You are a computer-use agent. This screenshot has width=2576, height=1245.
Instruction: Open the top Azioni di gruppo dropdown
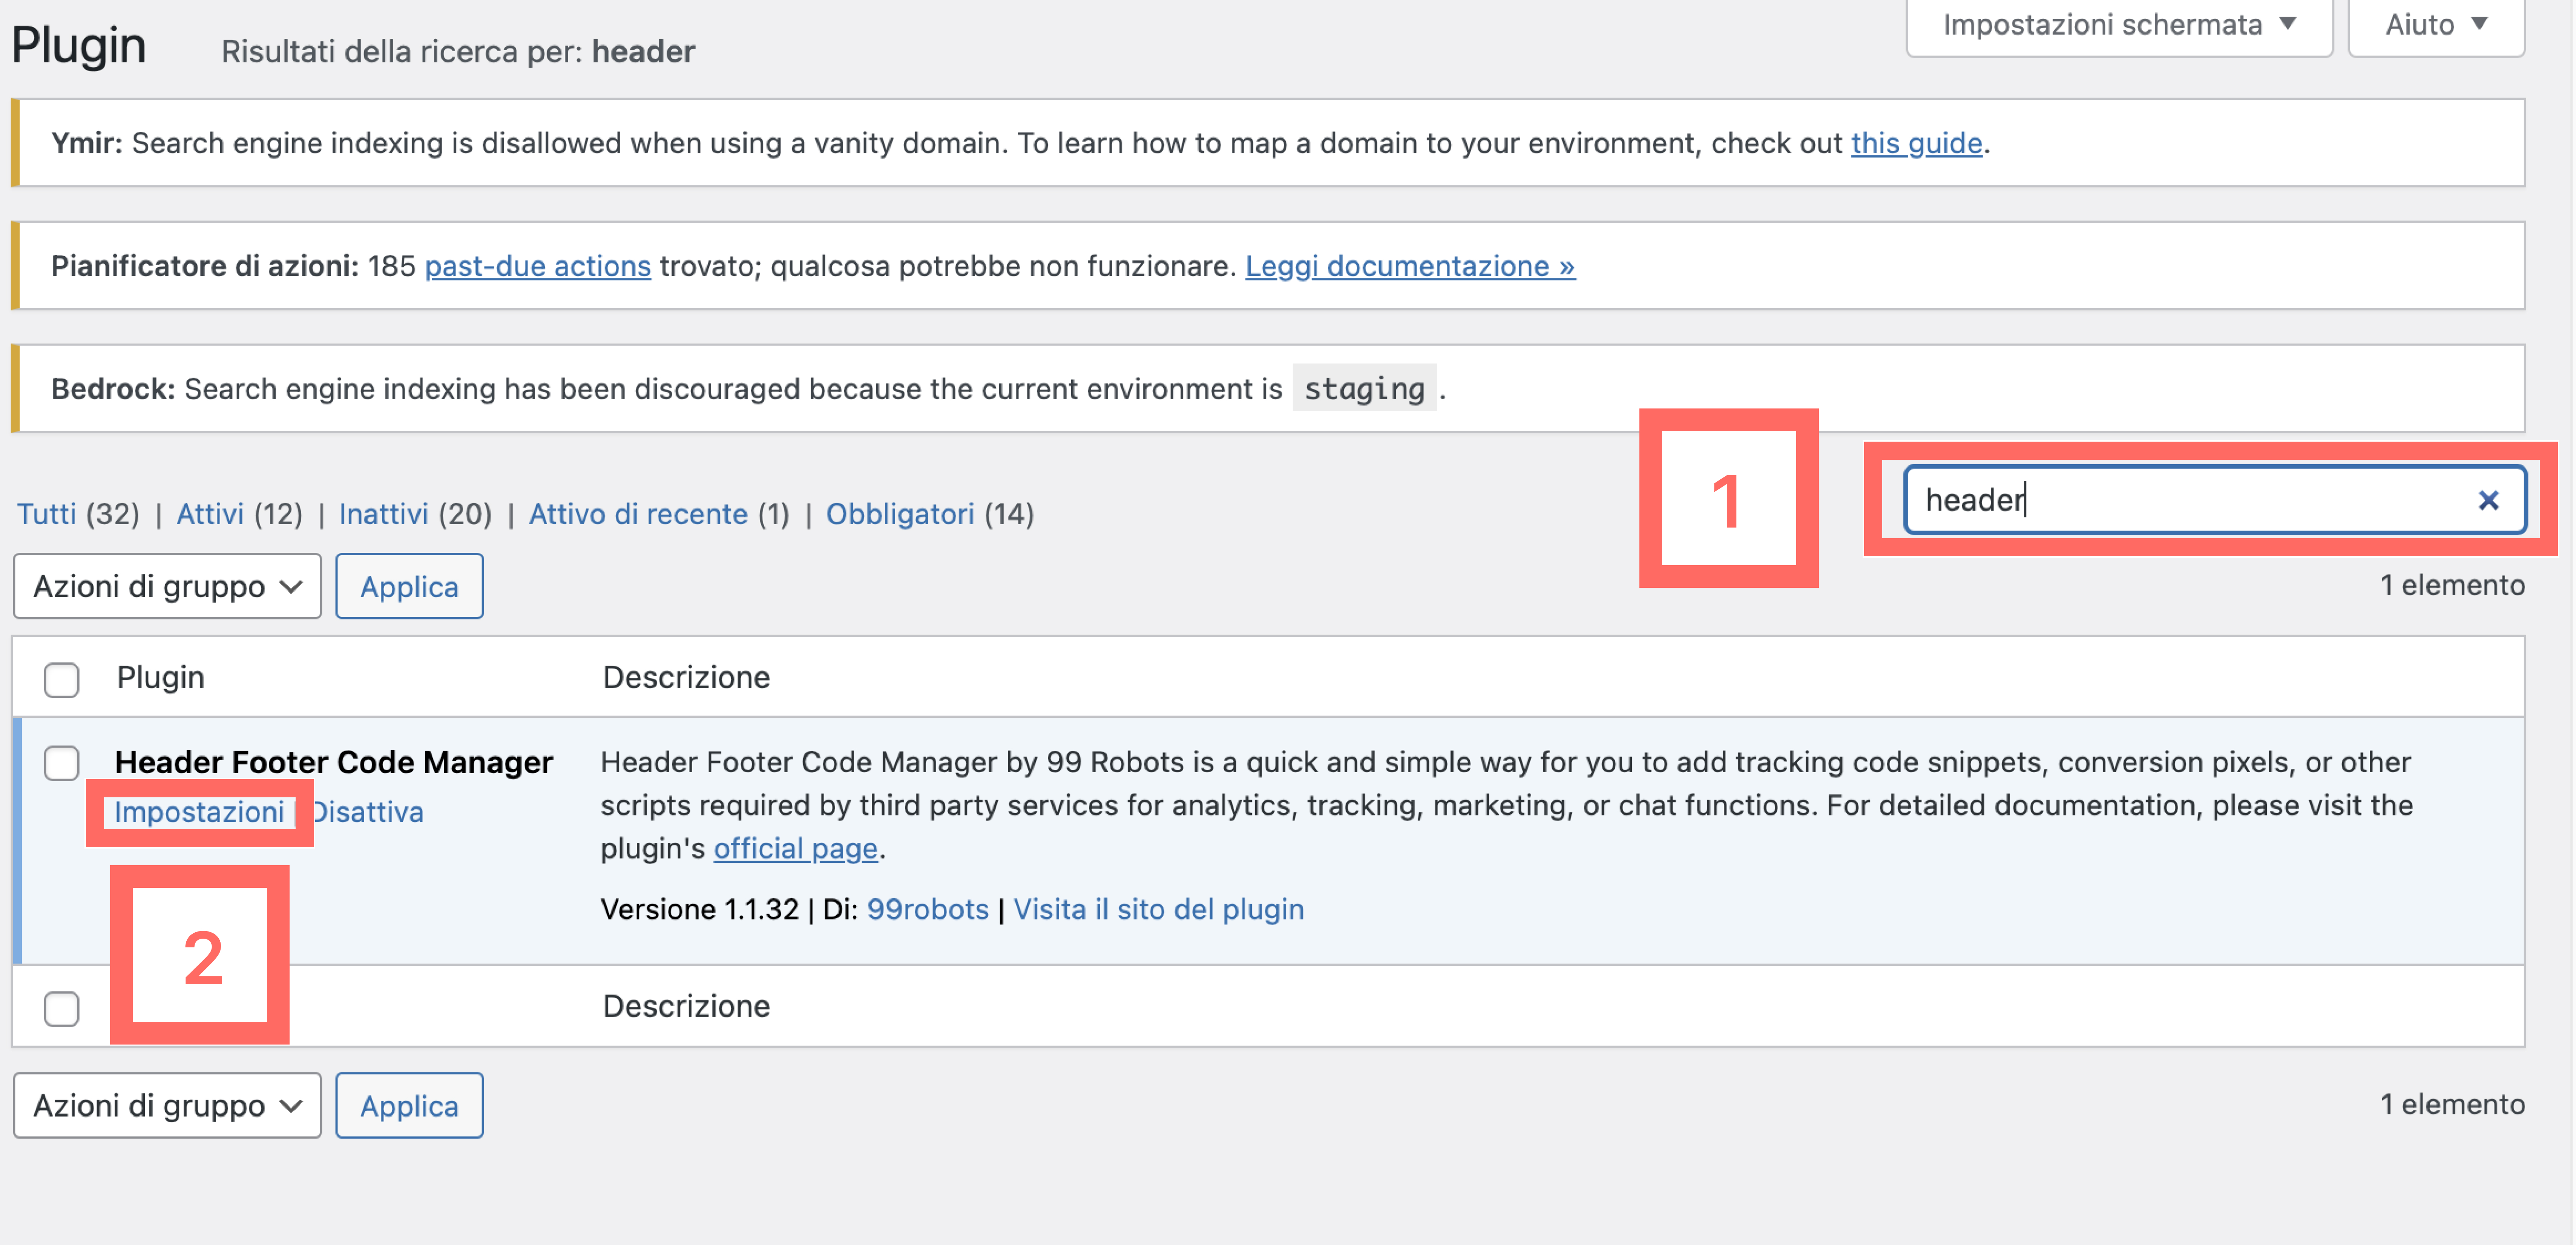(x=167, y=587)
